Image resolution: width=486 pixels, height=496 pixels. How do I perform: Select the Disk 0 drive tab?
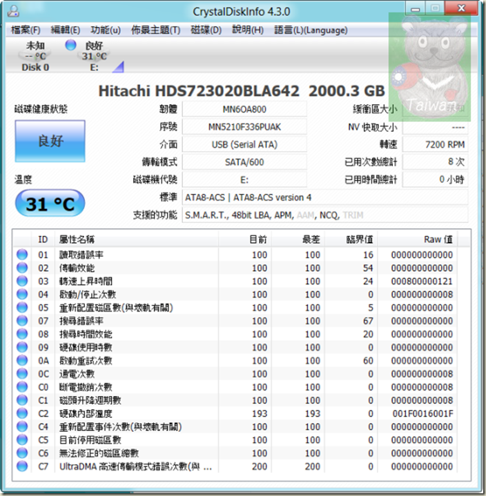pyautogui.click(x=35, y=56)
